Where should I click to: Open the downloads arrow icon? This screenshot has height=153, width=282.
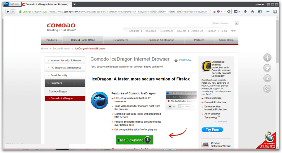pos(245,12)
